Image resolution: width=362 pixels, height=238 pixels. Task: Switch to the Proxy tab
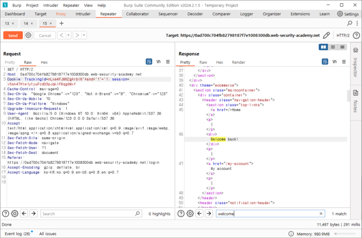(x=61, y=14)
